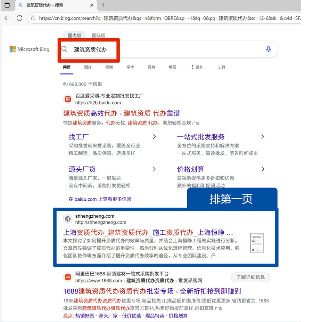Select the 国内版 search mode
The image size is (313, 322).
pyautogui.click(x=74, y=35)
